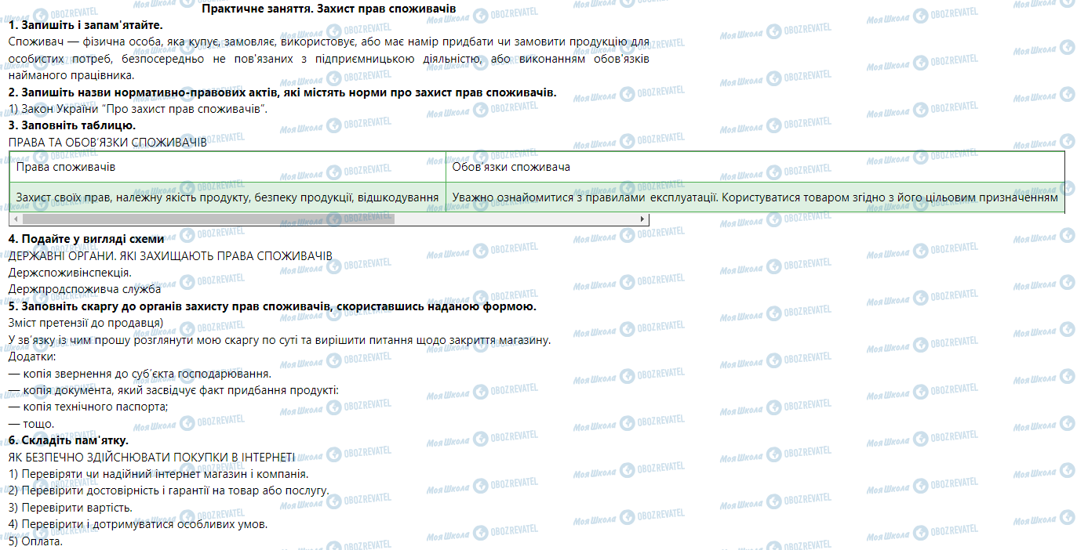Select the cell starting 'Захист своїх прав'
Image resolution: width=1077 pixels, height=550 pixels.
[227, 197]
